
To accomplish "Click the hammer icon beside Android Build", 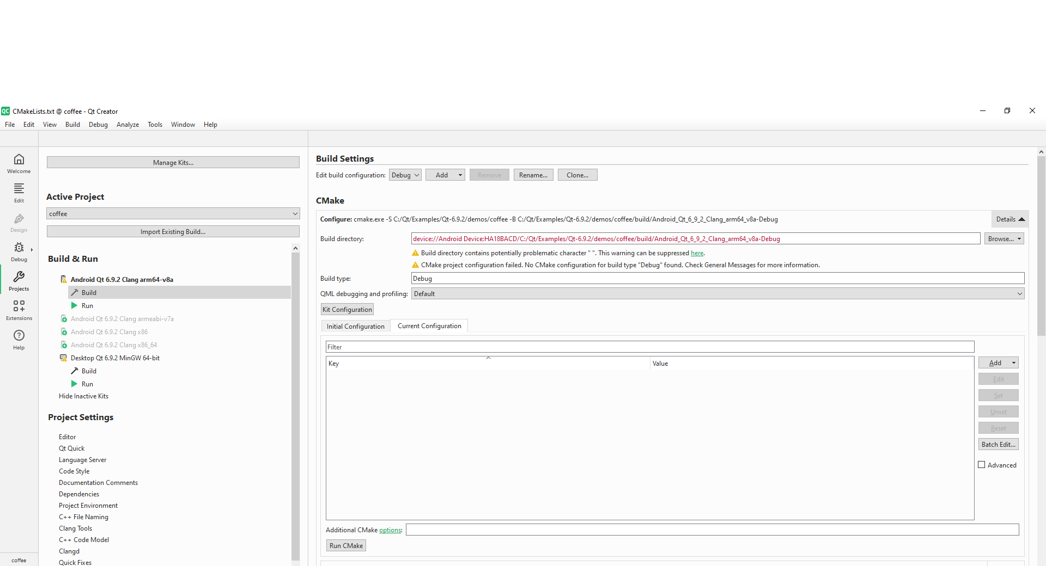I will click(x=75, y=292).
